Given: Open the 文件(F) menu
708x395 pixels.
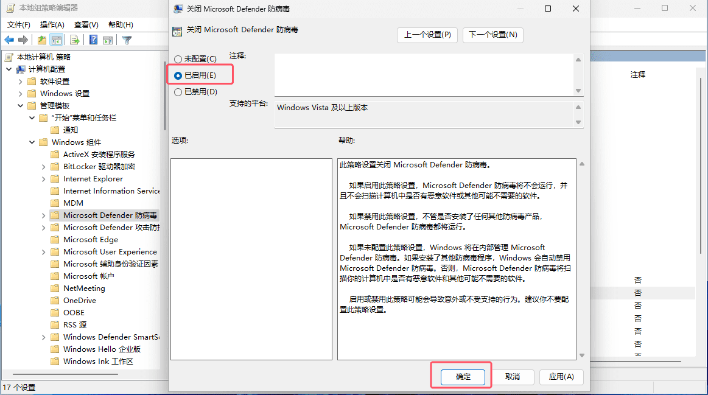Looking at the screenshot, I should click(18, 25).
